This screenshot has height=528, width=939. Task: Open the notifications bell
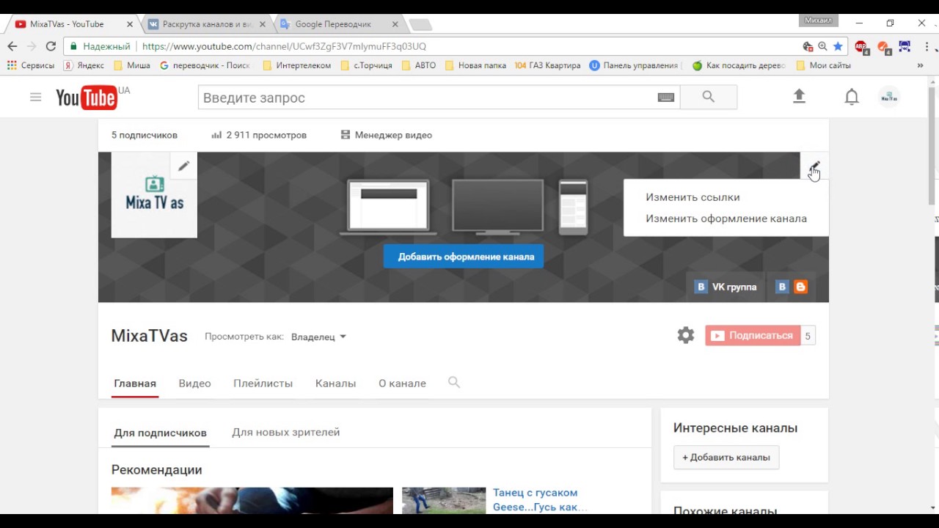pyautogui.click(x=852, y=97)
